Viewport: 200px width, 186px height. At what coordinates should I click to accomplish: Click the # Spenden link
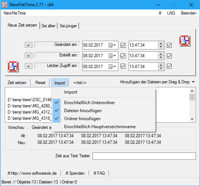point(75,173)
